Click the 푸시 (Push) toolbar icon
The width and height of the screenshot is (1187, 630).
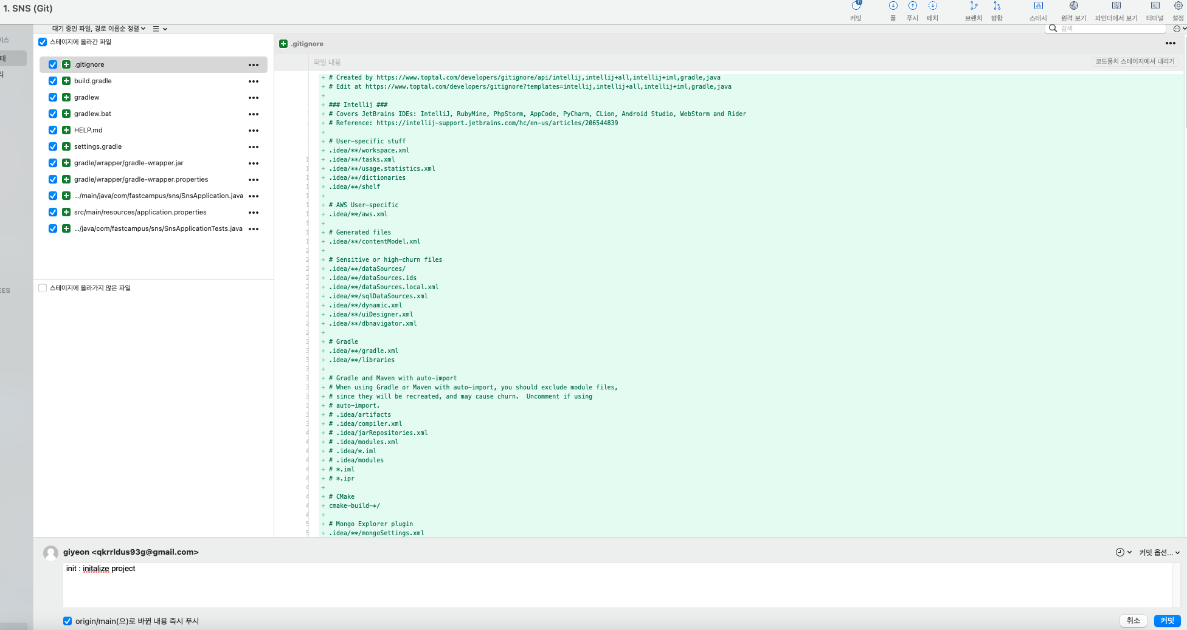913,5
